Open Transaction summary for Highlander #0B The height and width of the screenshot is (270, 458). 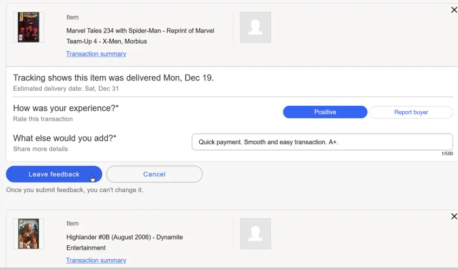click(96, 260)
